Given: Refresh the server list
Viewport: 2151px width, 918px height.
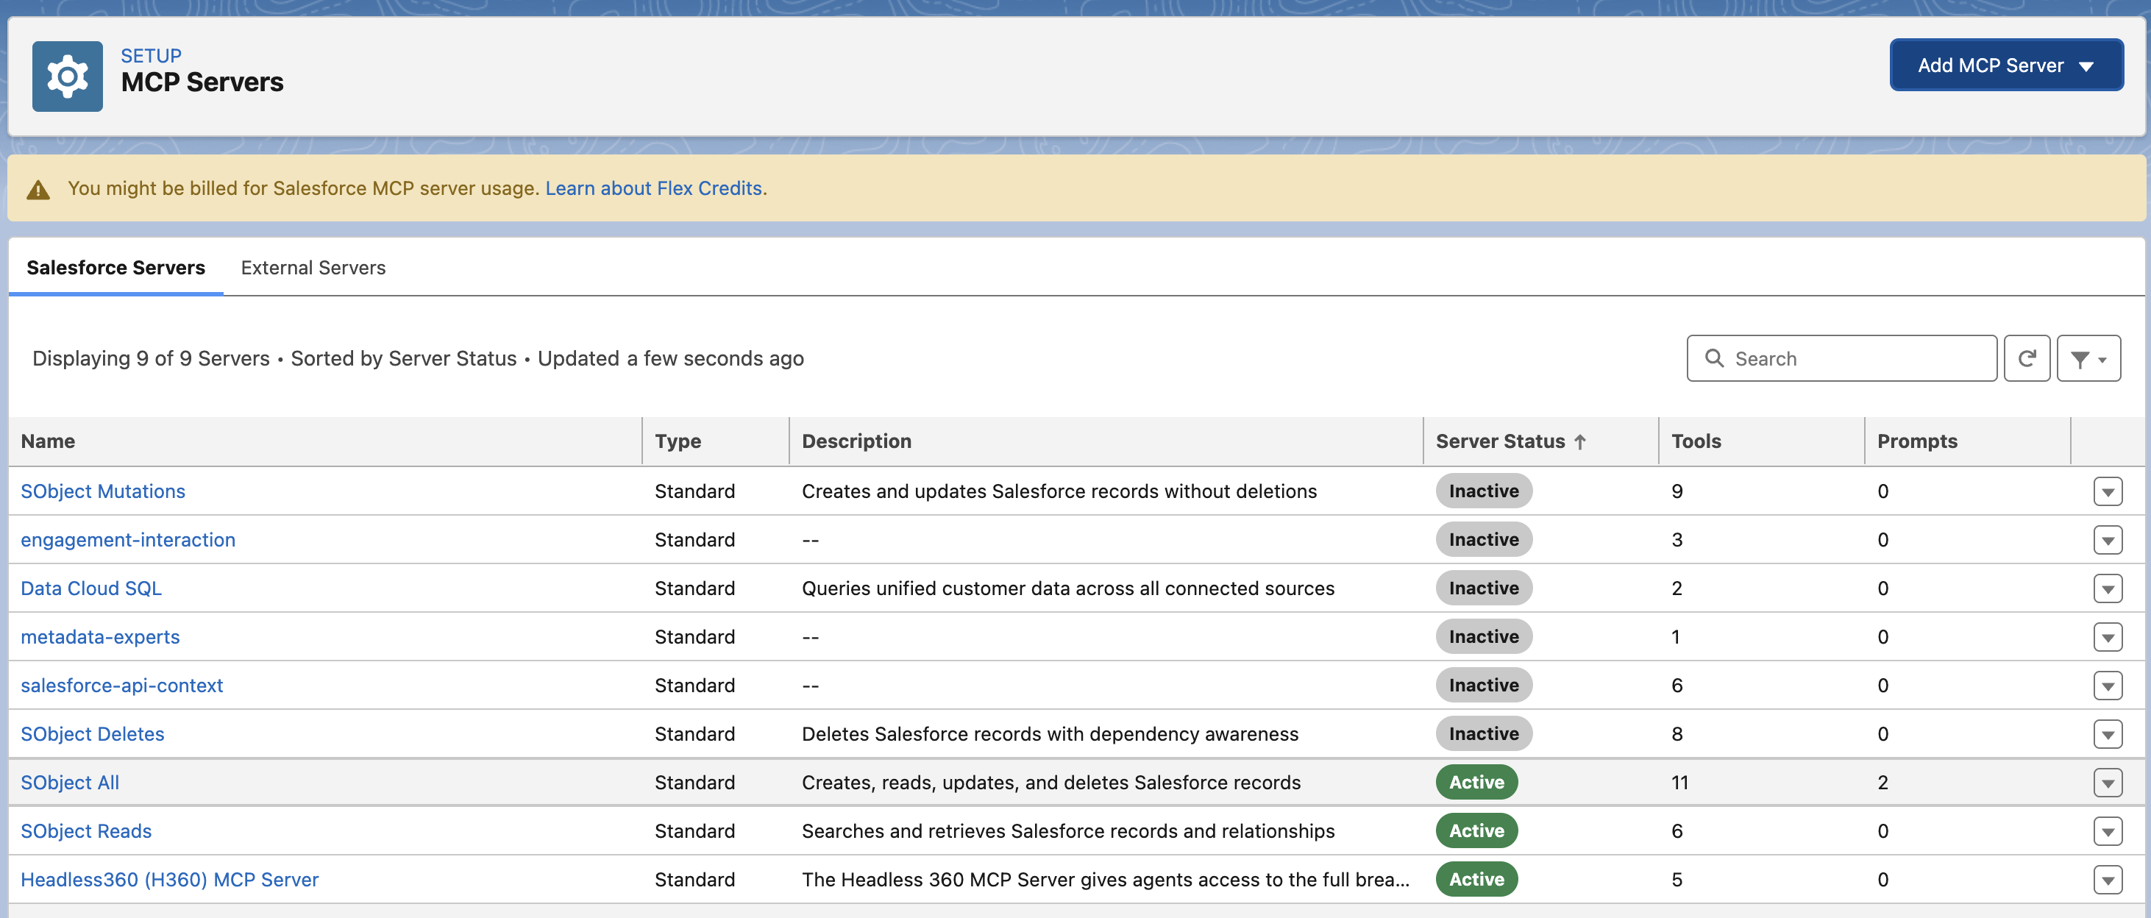Looking at the screenshot, I should point(2027,358).
